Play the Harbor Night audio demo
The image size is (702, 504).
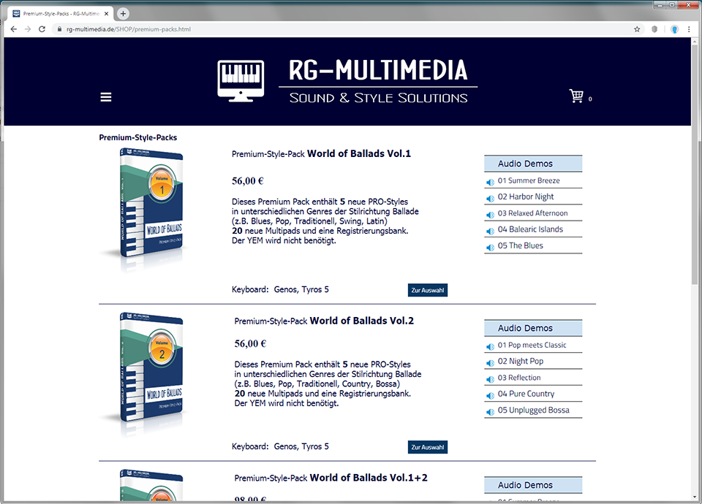tap(519, 196)
